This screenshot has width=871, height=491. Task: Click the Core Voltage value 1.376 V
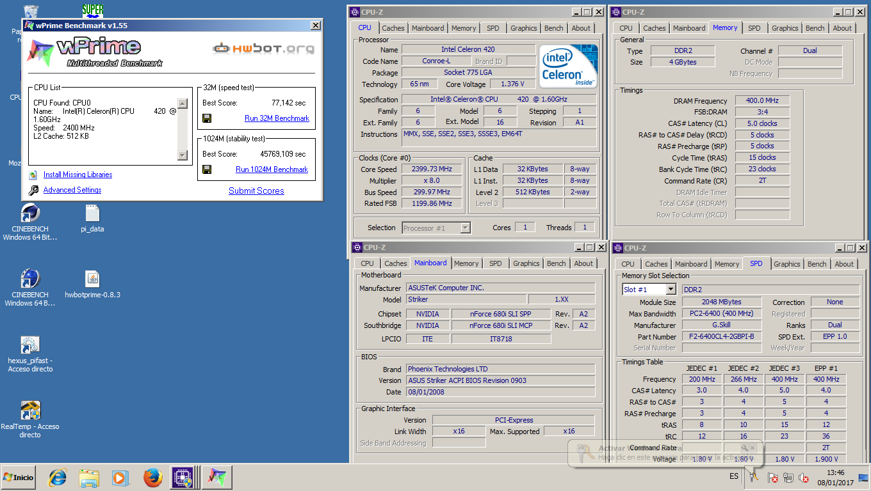tap(513, 84)
